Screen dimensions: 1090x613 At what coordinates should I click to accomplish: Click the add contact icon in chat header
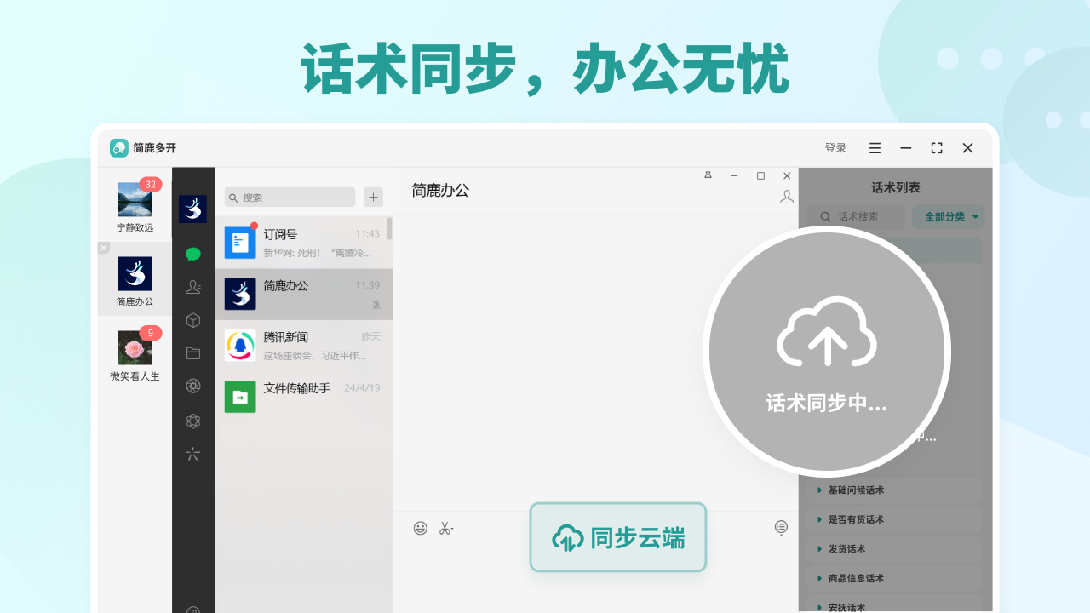pos(786,195)
